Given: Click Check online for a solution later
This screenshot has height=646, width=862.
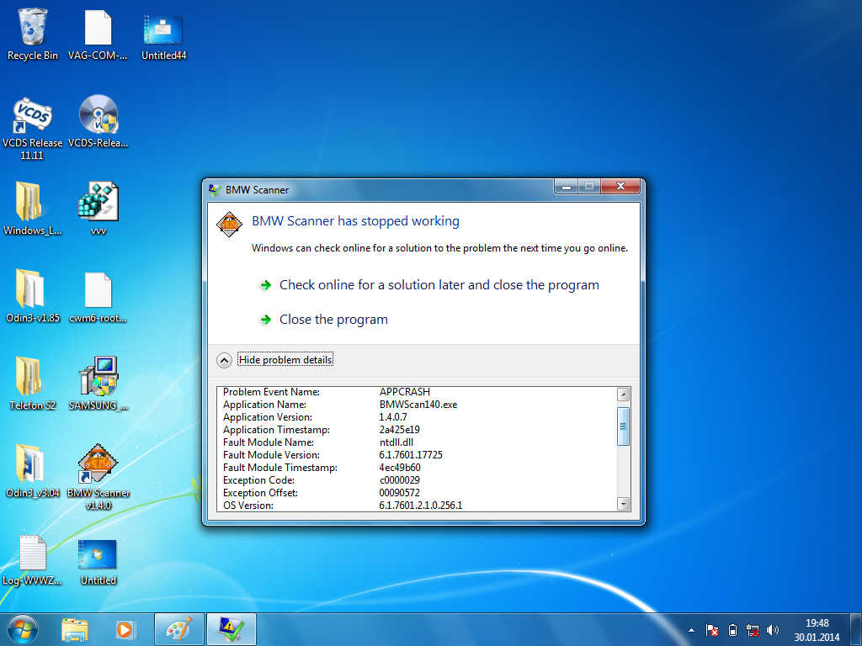Looking at the screenshot, I should tap(439, 285).
